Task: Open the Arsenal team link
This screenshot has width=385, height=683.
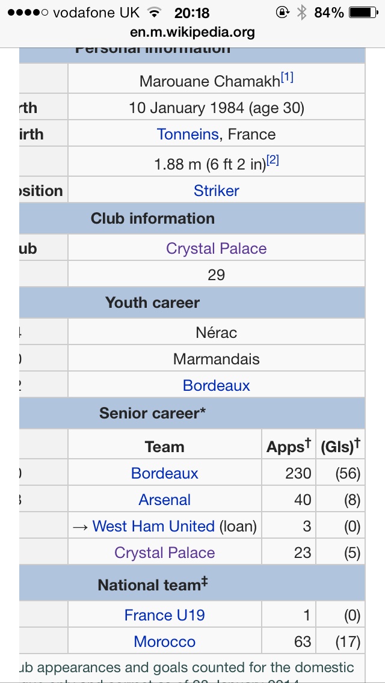Action: click(164, 500)
